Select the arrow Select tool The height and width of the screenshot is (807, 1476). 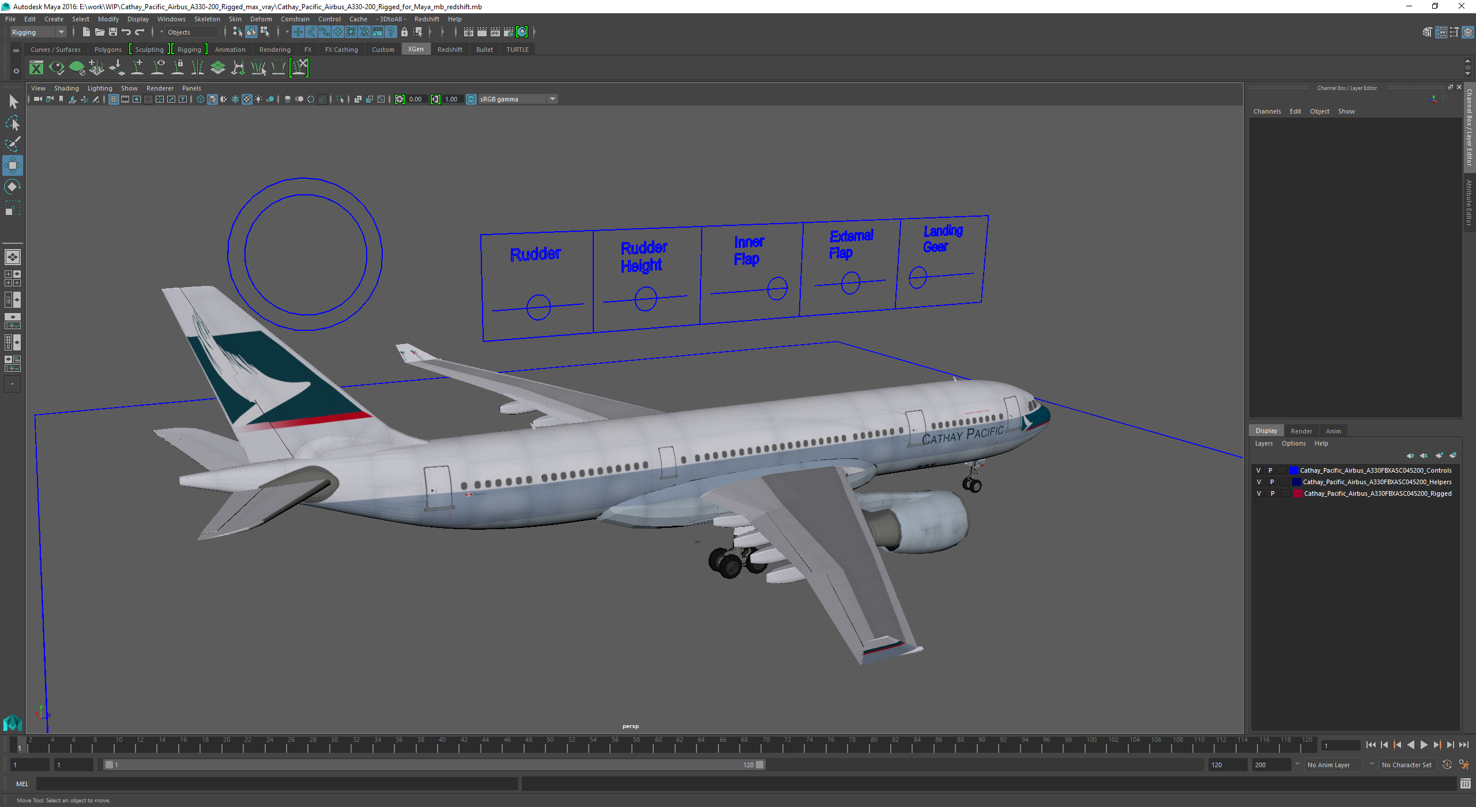pos(13,102)
